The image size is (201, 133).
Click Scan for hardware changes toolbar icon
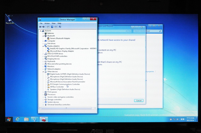(60, 27)
